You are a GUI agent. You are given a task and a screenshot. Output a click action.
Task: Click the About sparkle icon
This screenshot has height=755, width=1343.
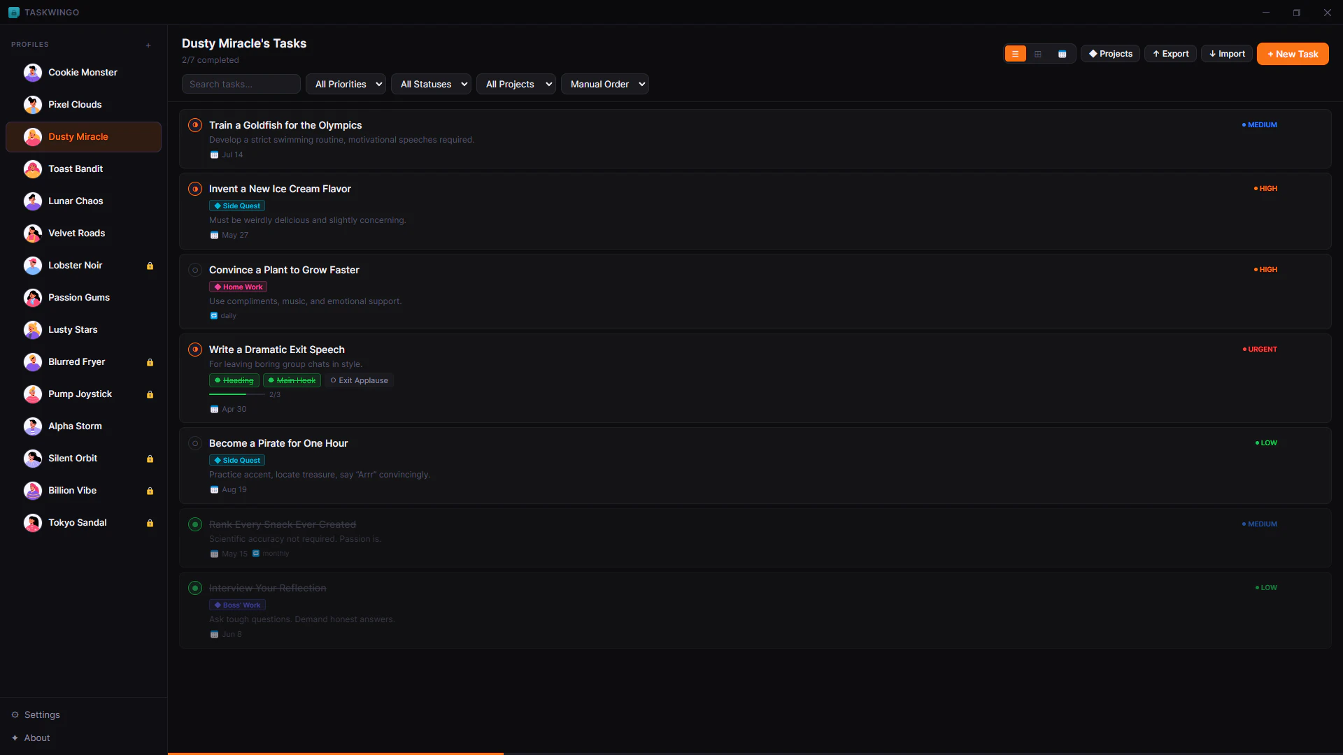pos(15,738)
